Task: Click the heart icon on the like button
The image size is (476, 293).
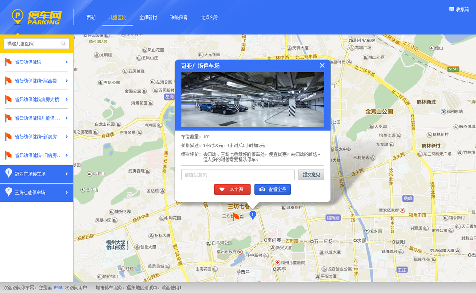Action: click(x=222, y=189)
